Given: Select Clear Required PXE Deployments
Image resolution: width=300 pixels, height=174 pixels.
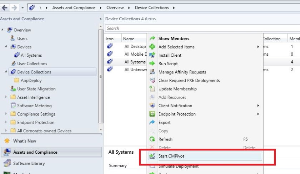Looking at the screenshot, I should click(x=189, y=81).
